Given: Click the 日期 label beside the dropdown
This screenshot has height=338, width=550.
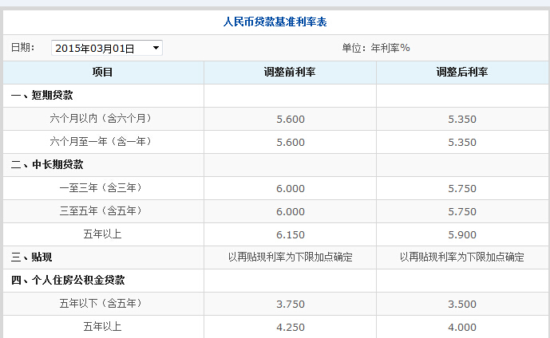Looking at the screenshot, I should point(22,48).
